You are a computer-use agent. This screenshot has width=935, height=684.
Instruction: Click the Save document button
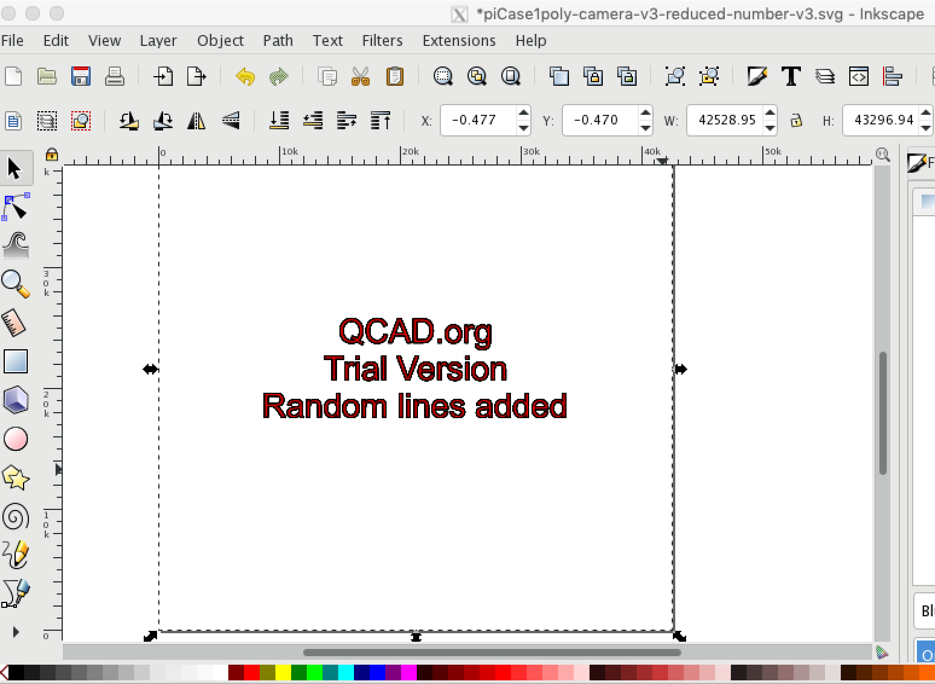[x=80, y=77]
